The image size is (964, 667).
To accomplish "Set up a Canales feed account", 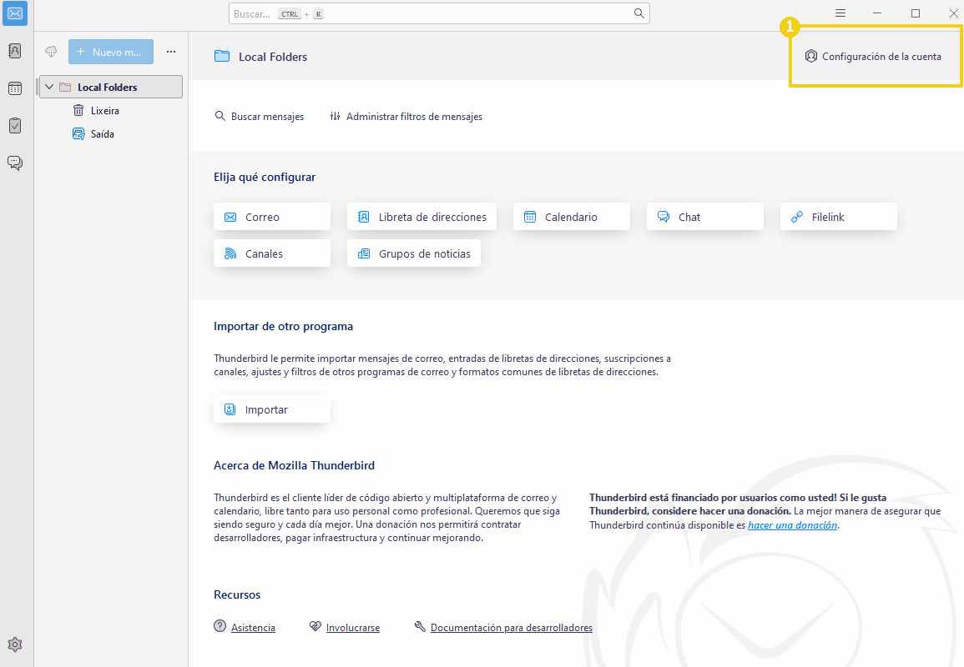I will pos(271,253).
